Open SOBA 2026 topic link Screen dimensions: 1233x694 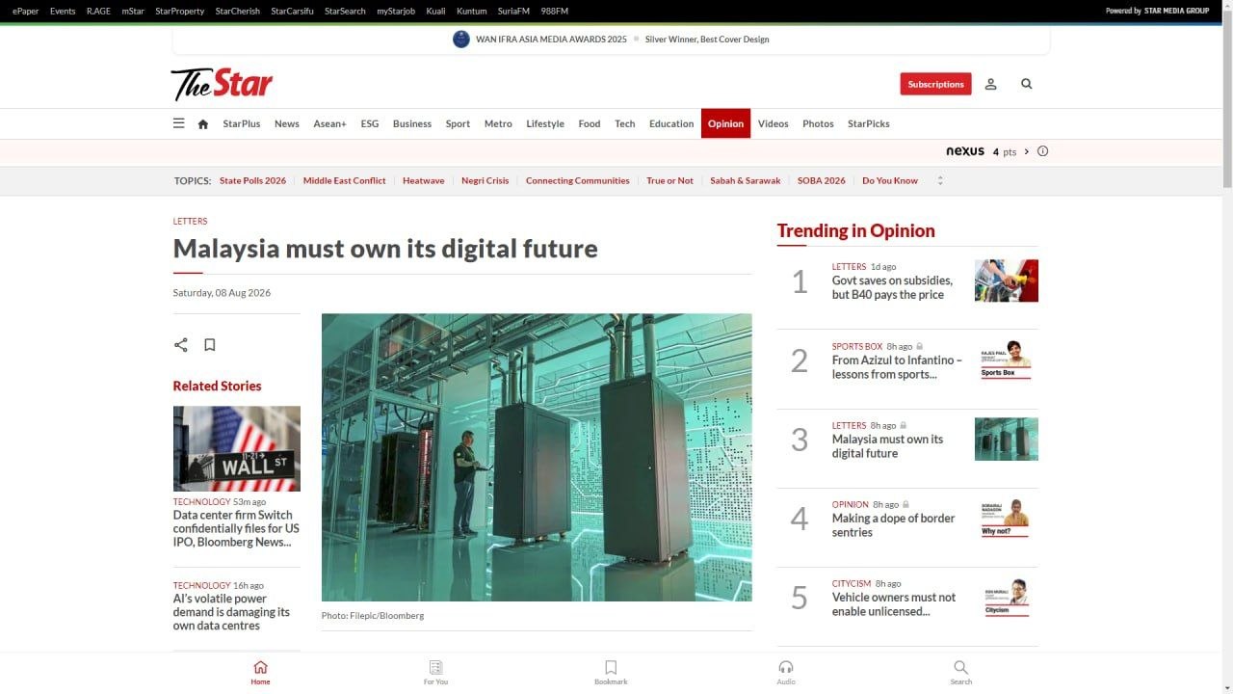(x=822, y=180)
